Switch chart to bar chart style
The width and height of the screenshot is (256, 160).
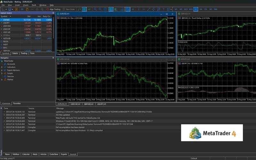point(79,9)
